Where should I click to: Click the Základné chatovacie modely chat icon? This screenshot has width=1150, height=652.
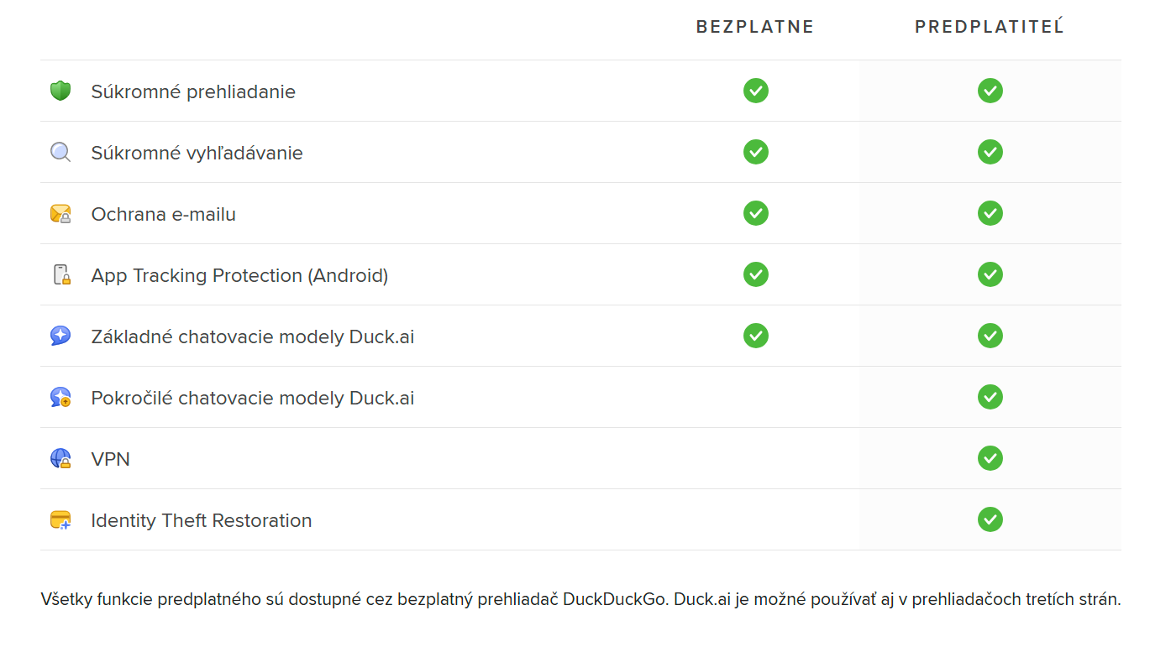point(60,336)
